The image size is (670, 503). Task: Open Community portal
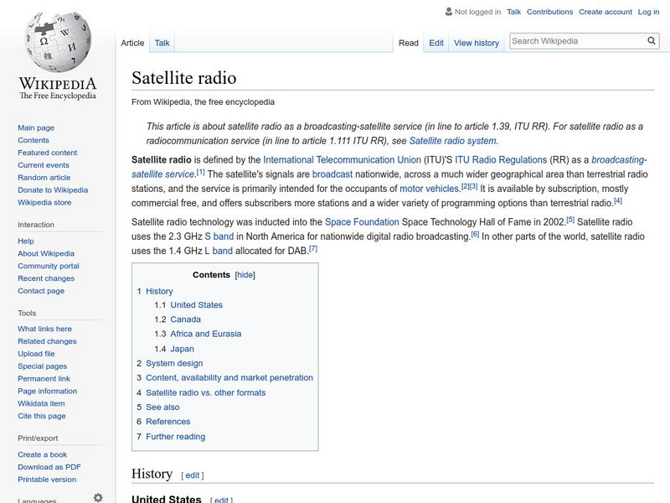point(49,266)
